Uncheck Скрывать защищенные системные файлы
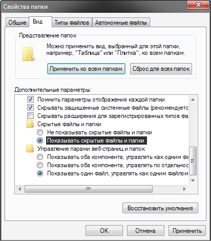 [30, 108]
